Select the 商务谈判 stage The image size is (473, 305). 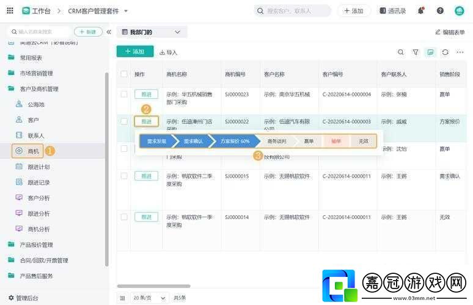(x=277, y=141)
